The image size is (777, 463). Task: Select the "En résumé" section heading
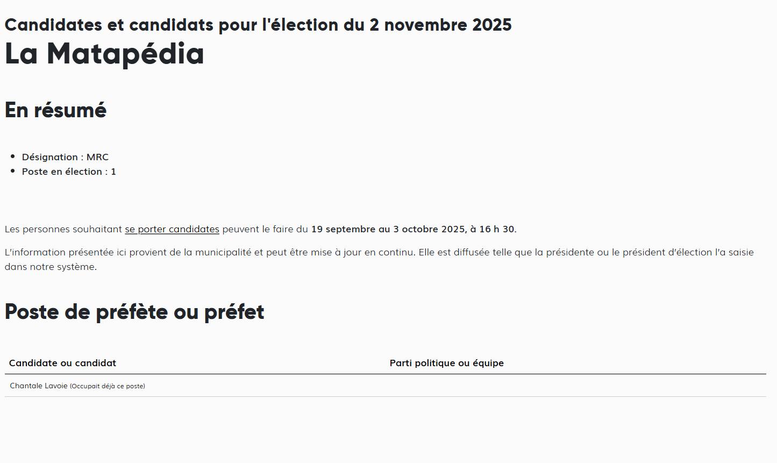(55, 110)
